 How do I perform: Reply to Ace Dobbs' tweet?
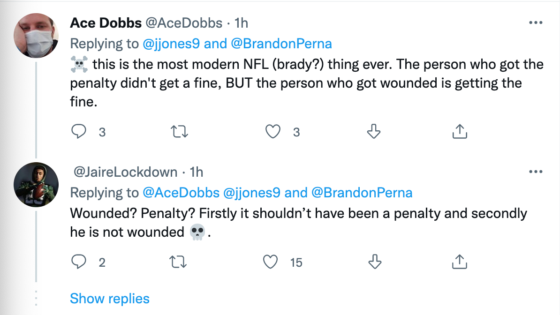coord(79,131)
